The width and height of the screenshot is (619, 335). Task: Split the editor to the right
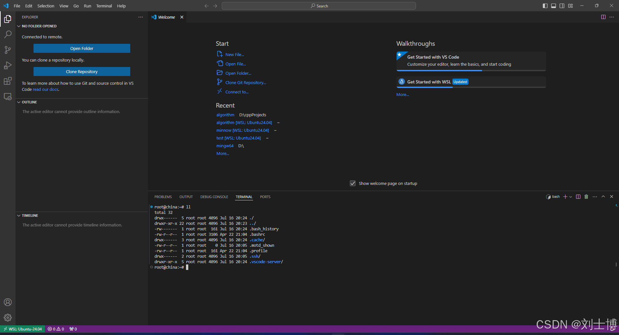click(603, 17)
